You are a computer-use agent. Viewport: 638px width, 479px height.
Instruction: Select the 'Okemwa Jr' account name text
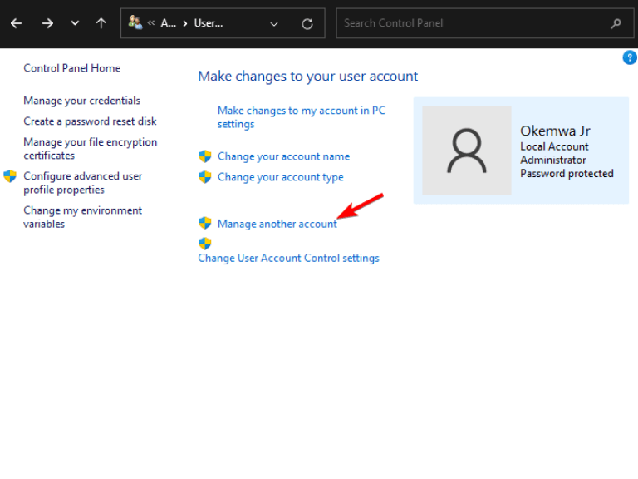pyautogui.click(x=555, y=131)
